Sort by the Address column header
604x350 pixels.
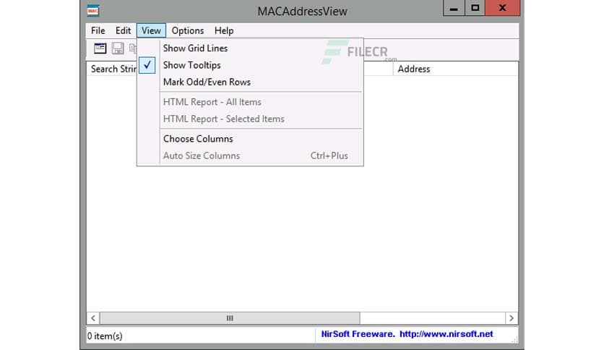[455, 69]
